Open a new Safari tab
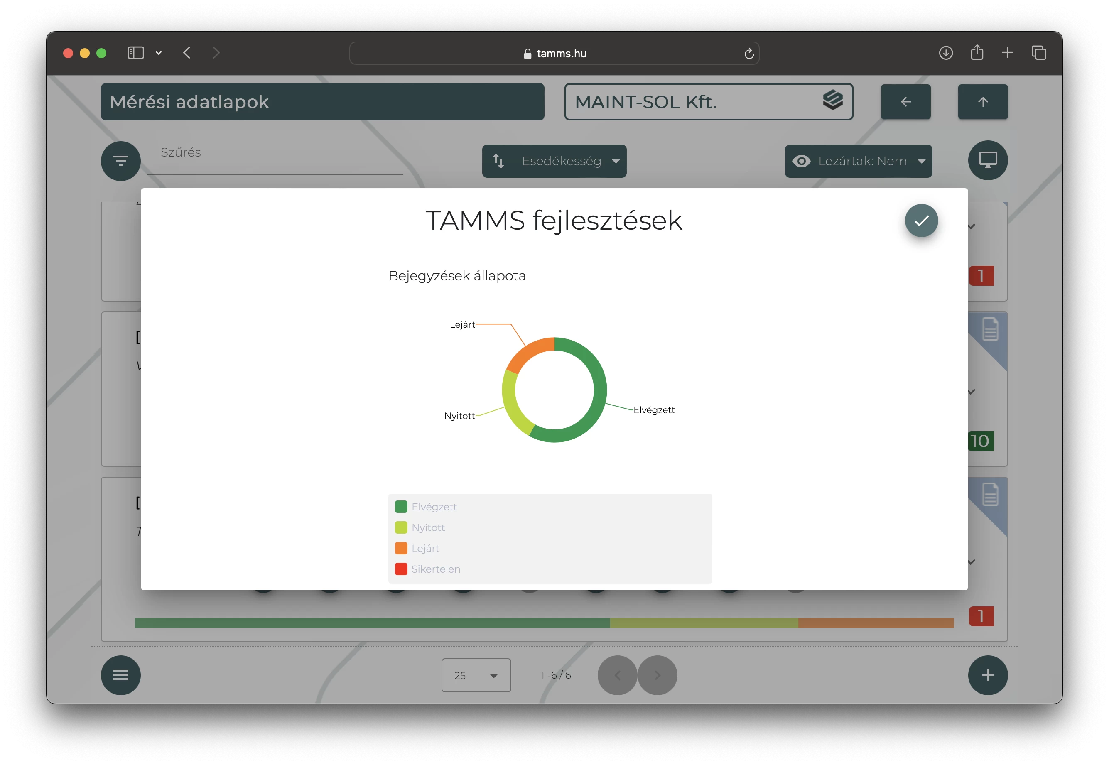This screenshot has width=1109, height=765. click(x=1007, y=53)
